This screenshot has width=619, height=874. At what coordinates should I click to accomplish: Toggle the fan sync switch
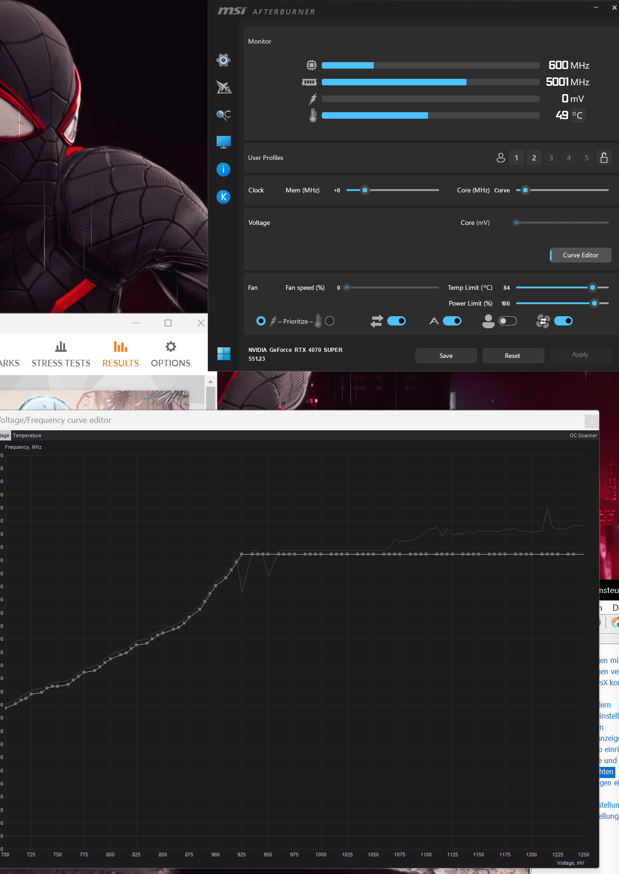563,321
